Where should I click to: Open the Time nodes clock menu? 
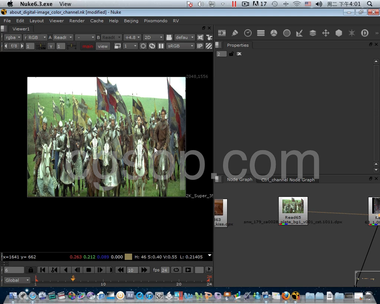tap(248, 33)
